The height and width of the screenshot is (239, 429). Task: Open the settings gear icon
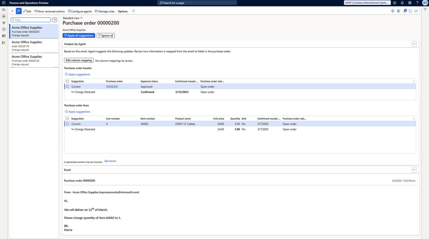(x=410, y=3)
